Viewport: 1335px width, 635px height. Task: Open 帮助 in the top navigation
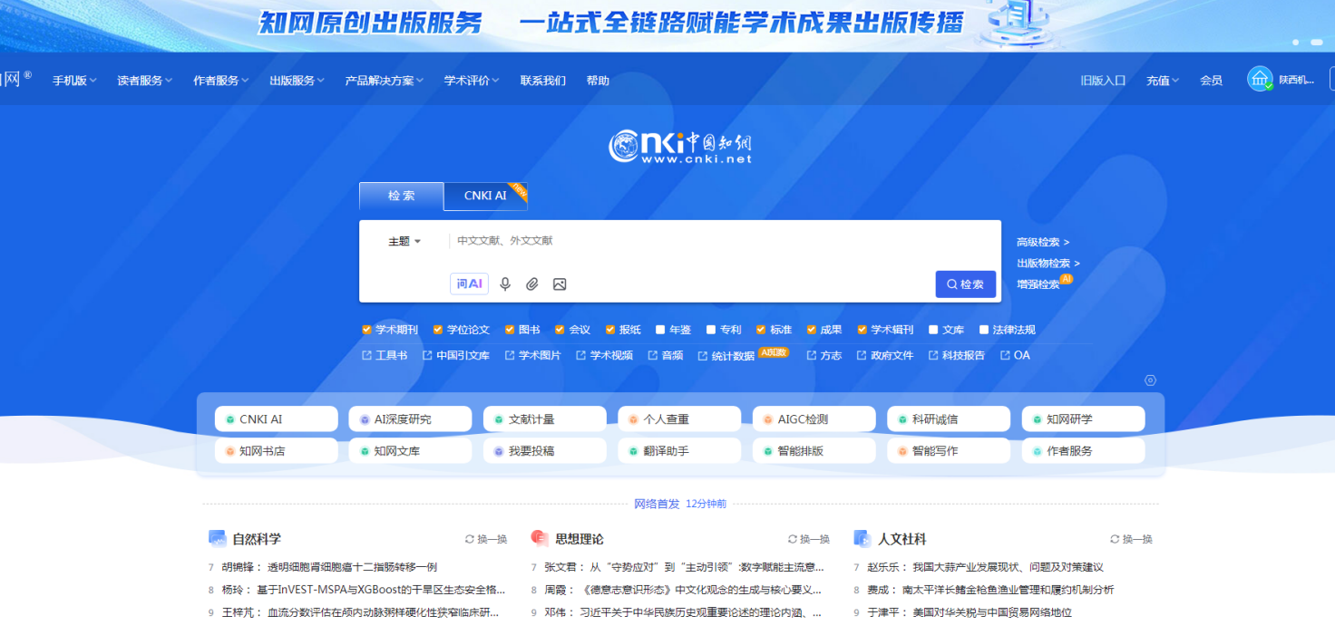point(598,81)
